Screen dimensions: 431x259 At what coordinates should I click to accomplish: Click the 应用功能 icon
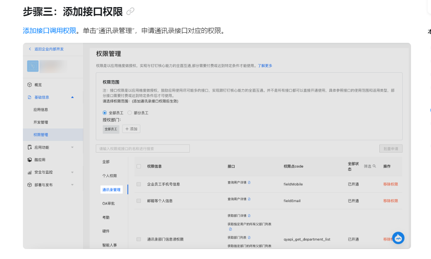click(30, 147)
